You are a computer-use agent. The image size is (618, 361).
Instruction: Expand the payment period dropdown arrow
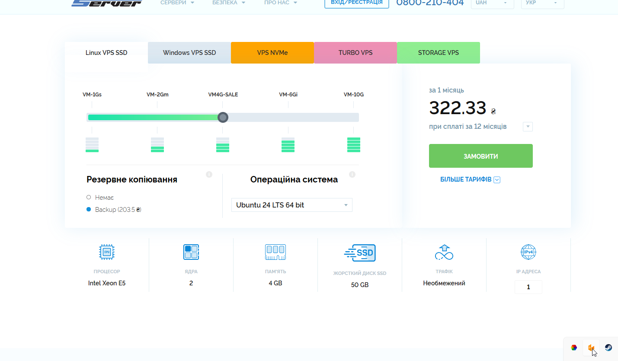pyautogui.click(x=528, y=127)
